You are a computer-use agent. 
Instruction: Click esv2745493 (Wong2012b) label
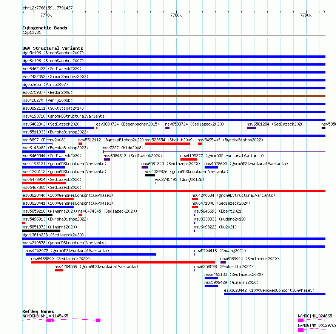point(179,179)
